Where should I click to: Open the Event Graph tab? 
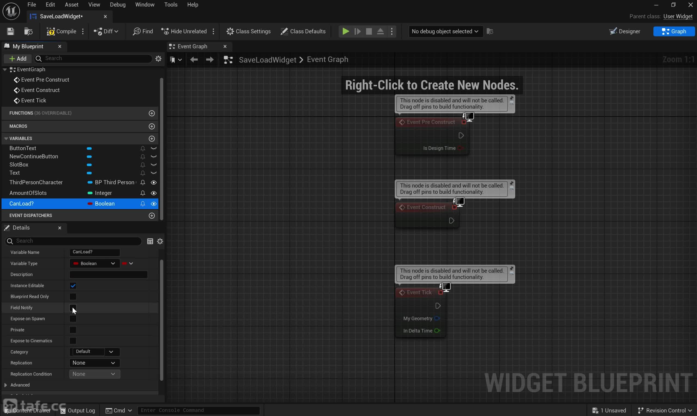point(192,46)
